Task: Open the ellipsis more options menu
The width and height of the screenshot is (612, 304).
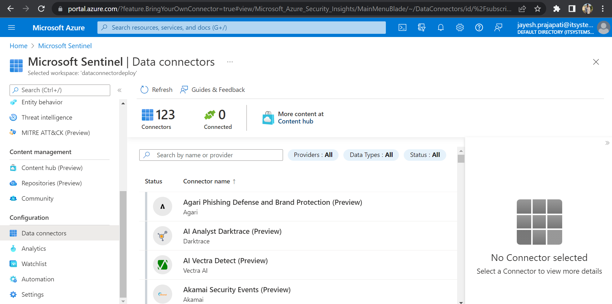Action: point(230,62)
